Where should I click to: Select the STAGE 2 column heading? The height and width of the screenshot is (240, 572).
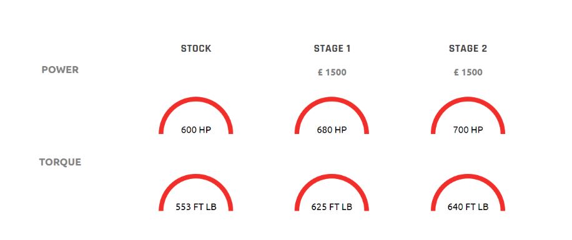pos(468,49)
